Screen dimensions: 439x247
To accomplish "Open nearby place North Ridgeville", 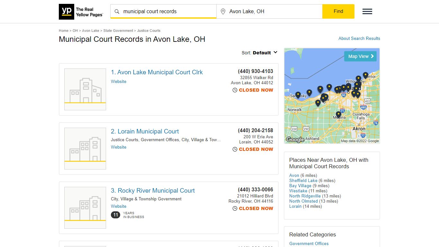I will coord(305,196).
